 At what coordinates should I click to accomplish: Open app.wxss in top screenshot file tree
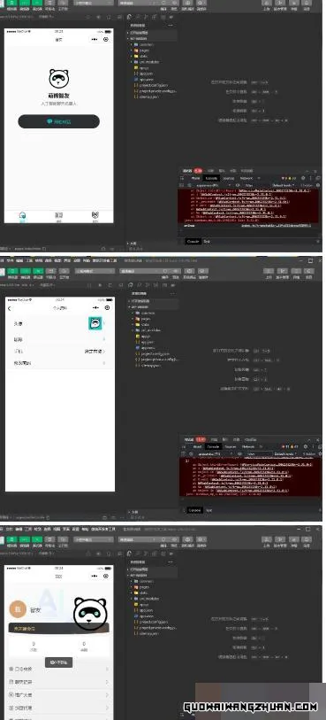tap(146, 79)
